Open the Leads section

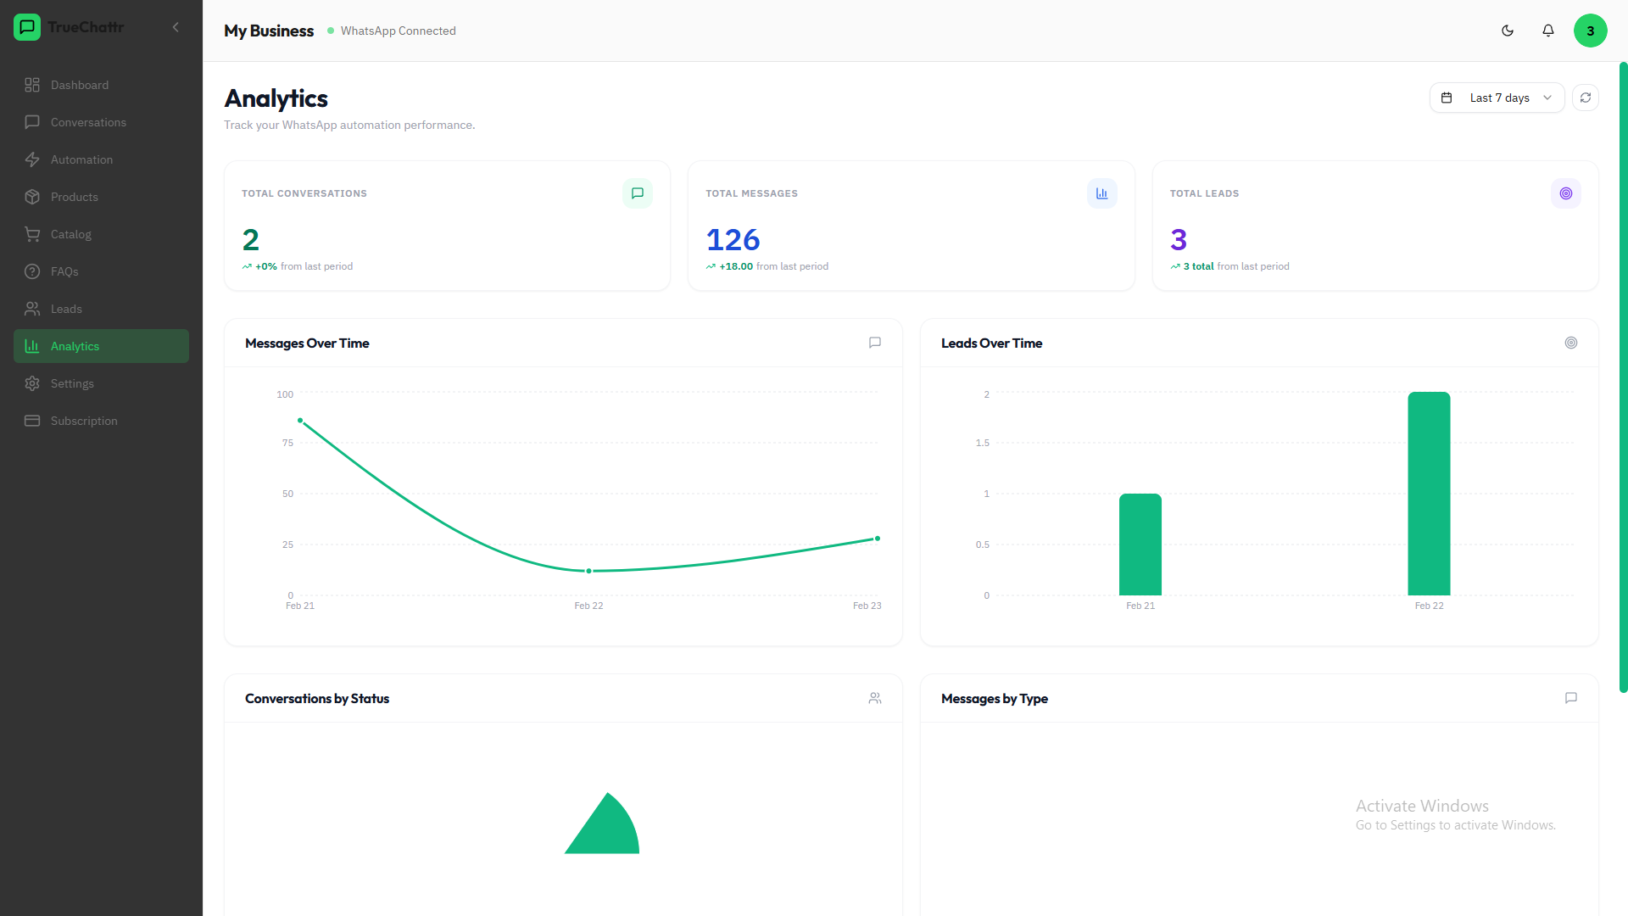(x=66, y=309)
